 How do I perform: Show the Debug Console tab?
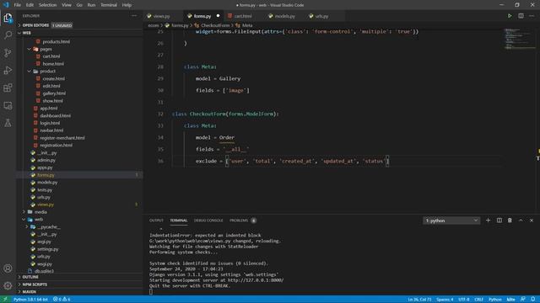pyautogui.click(x=208, y=221)
